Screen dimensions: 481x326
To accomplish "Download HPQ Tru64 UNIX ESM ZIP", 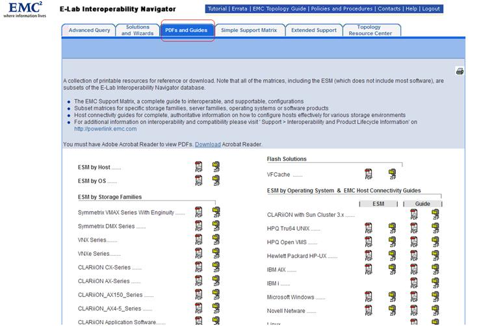I will [x=393, y=228].
